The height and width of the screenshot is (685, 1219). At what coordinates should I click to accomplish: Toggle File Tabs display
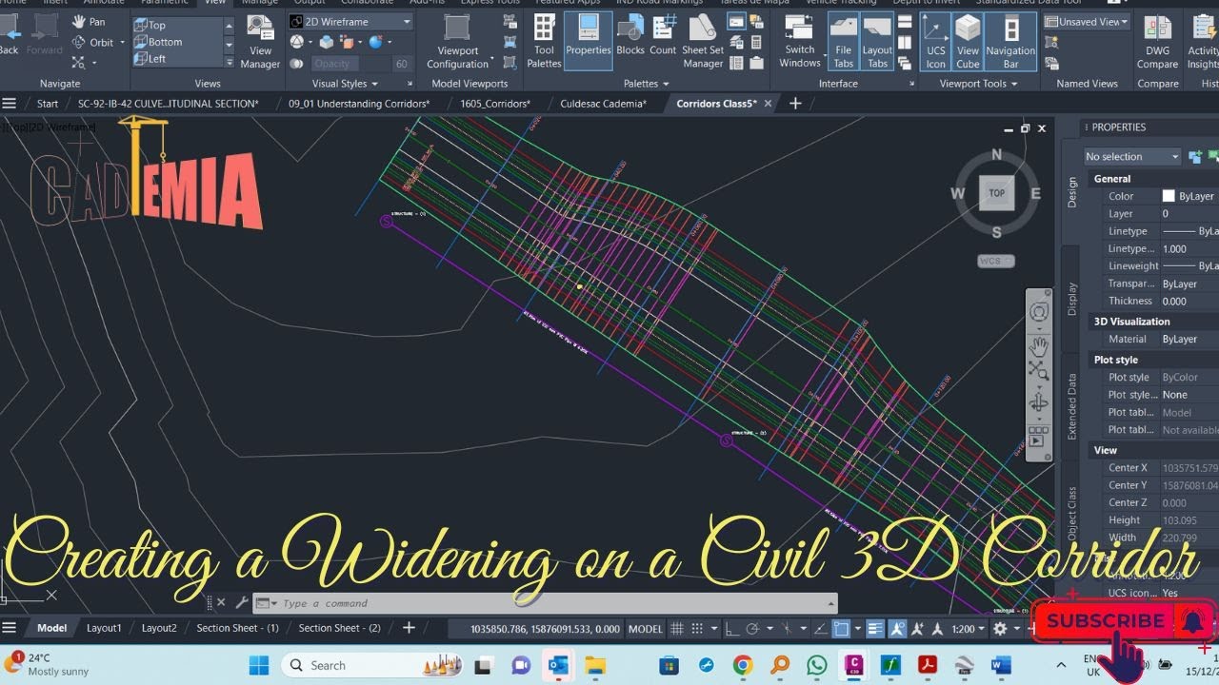click(x=844, y=43)
